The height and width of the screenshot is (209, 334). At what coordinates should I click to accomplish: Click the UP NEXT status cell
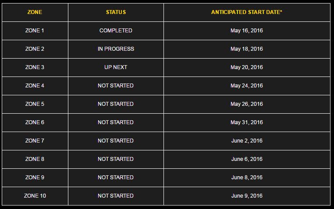point(116,67)
